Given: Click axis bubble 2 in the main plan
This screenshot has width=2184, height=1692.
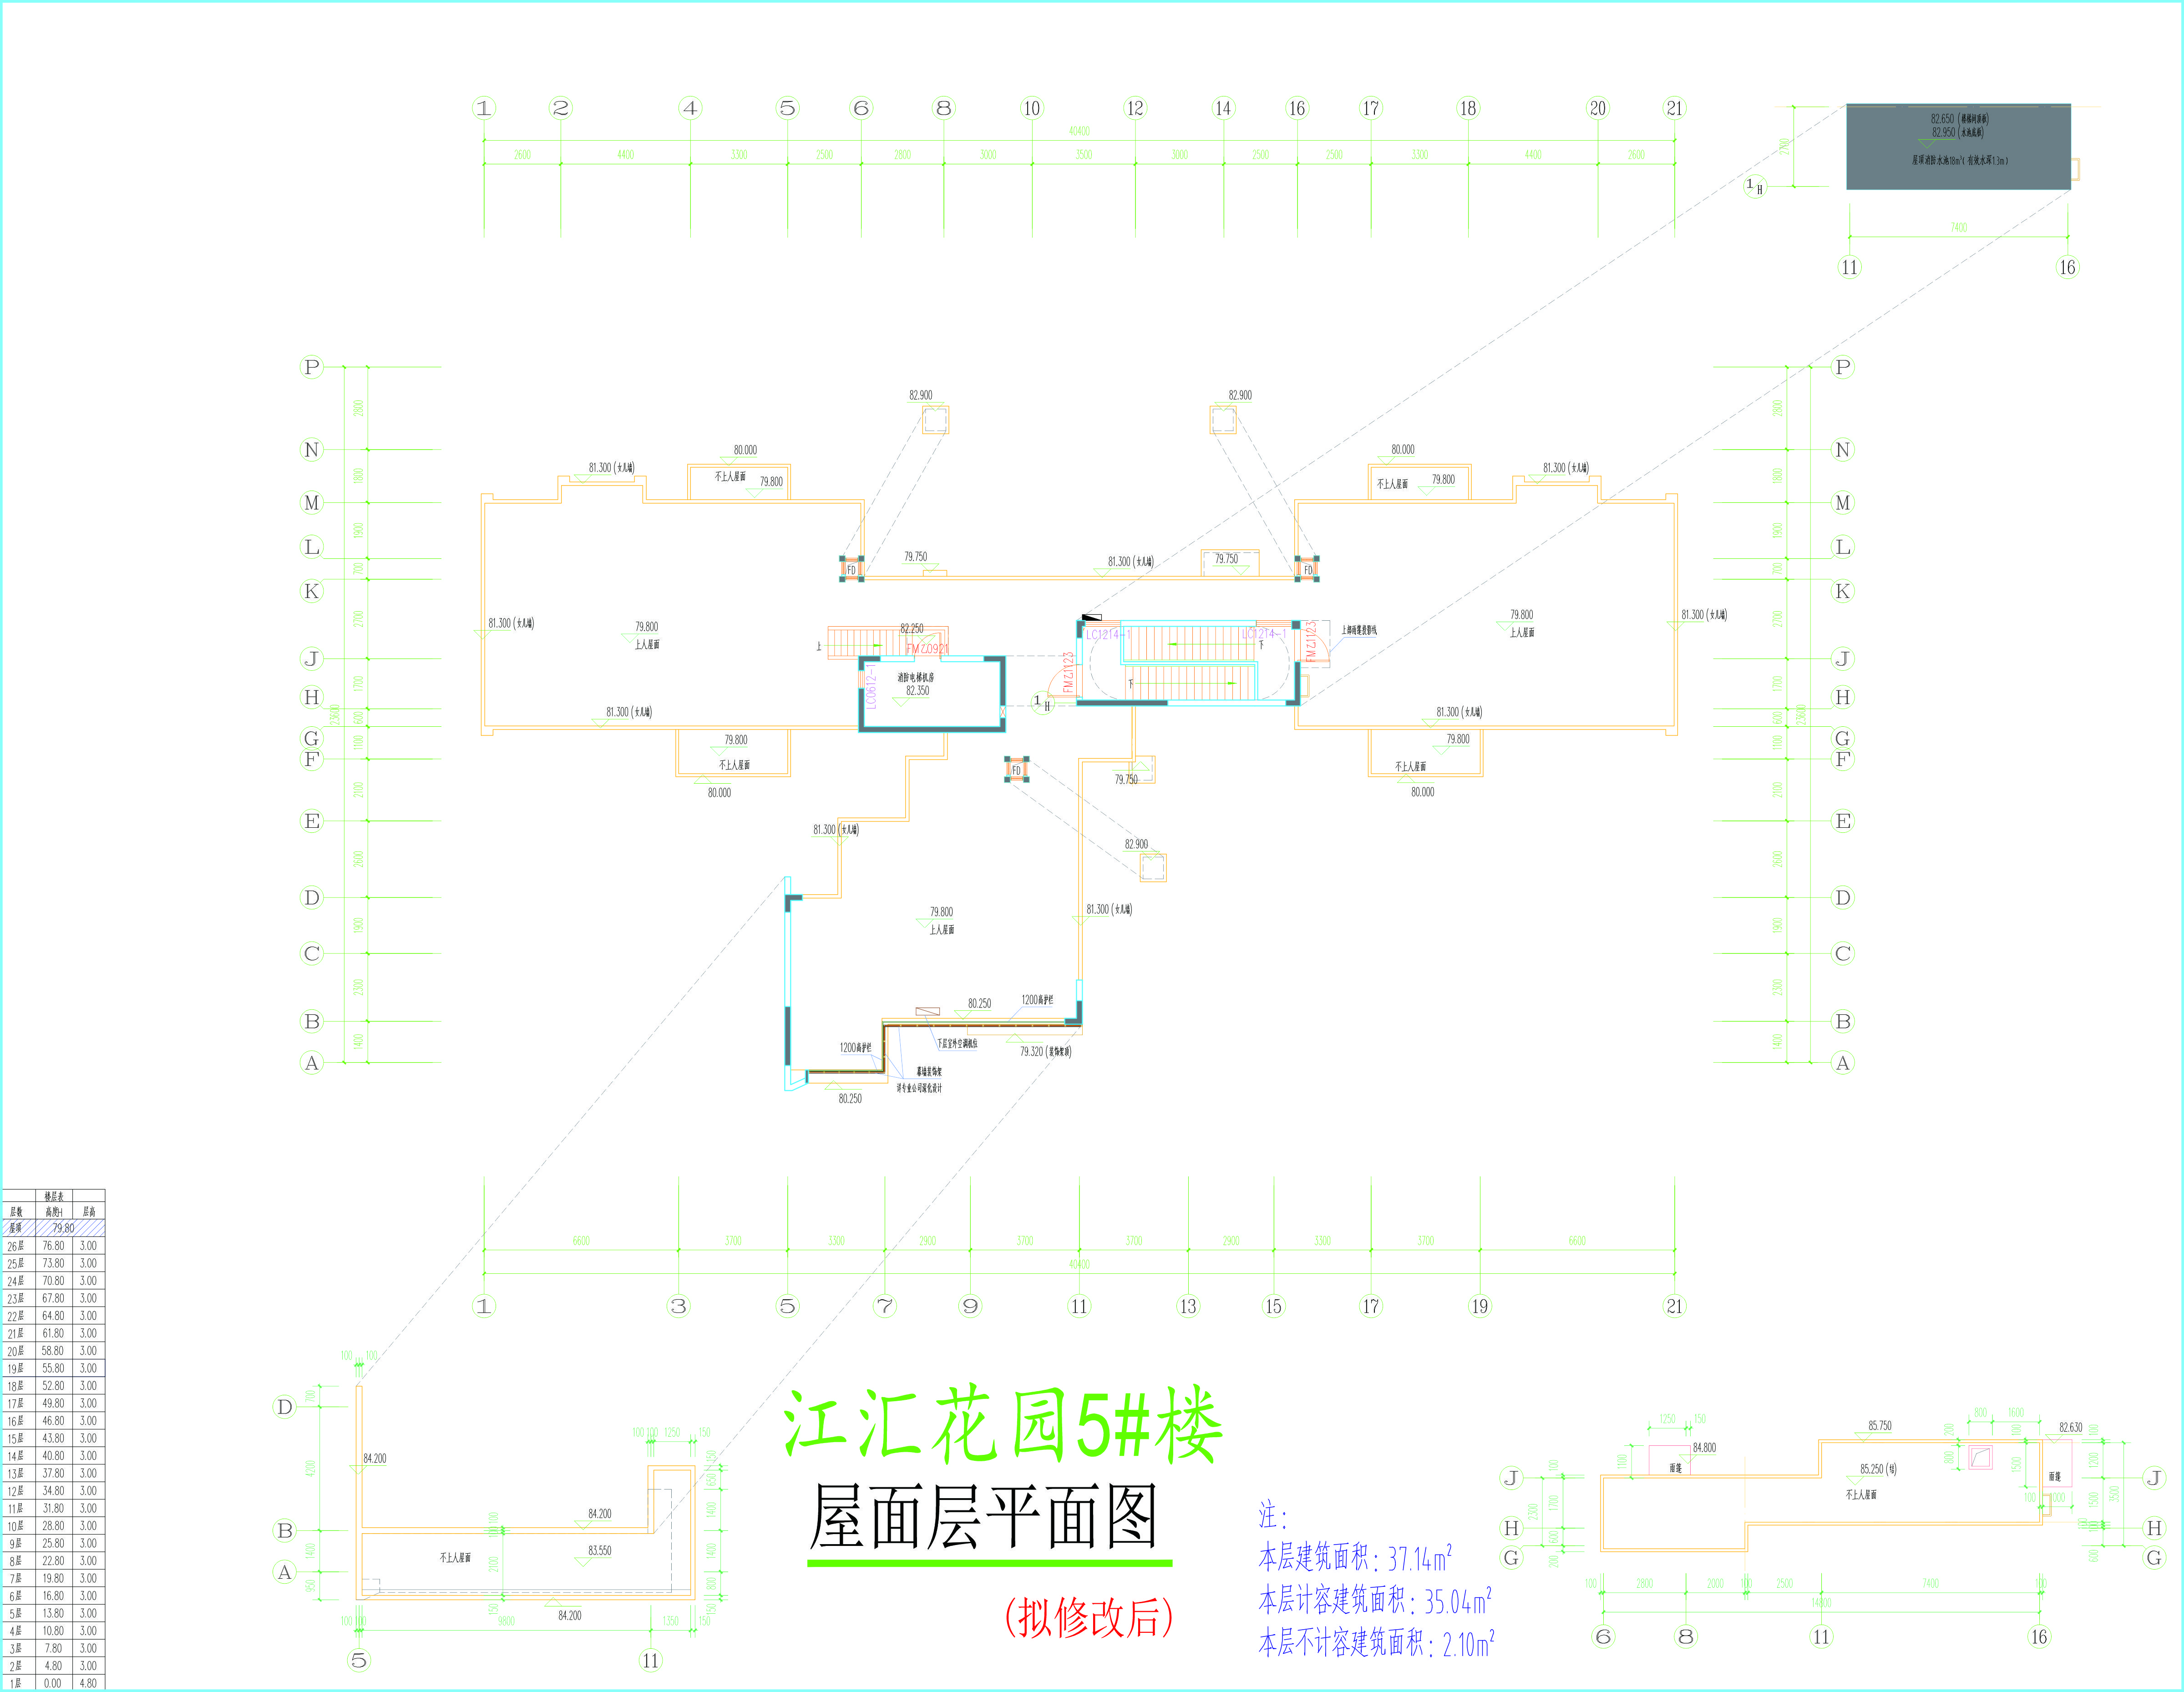Looking at the screenshot, I should pos(561,108).
